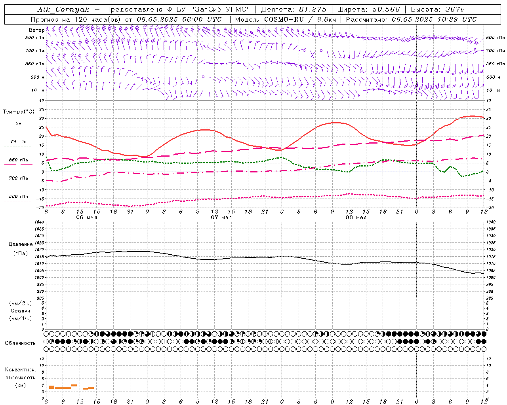
Task: Click the Модель COSMO-RU / 6.6км text
Action: click(x=286, y=19)
